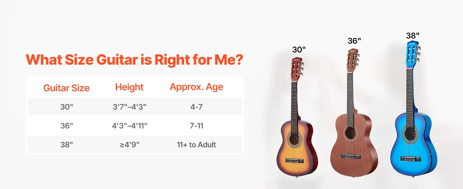Click the '11+ to Adult' age cell
Image resolution: width=463 pixels, height=189 pixels.
coord(196,145)
